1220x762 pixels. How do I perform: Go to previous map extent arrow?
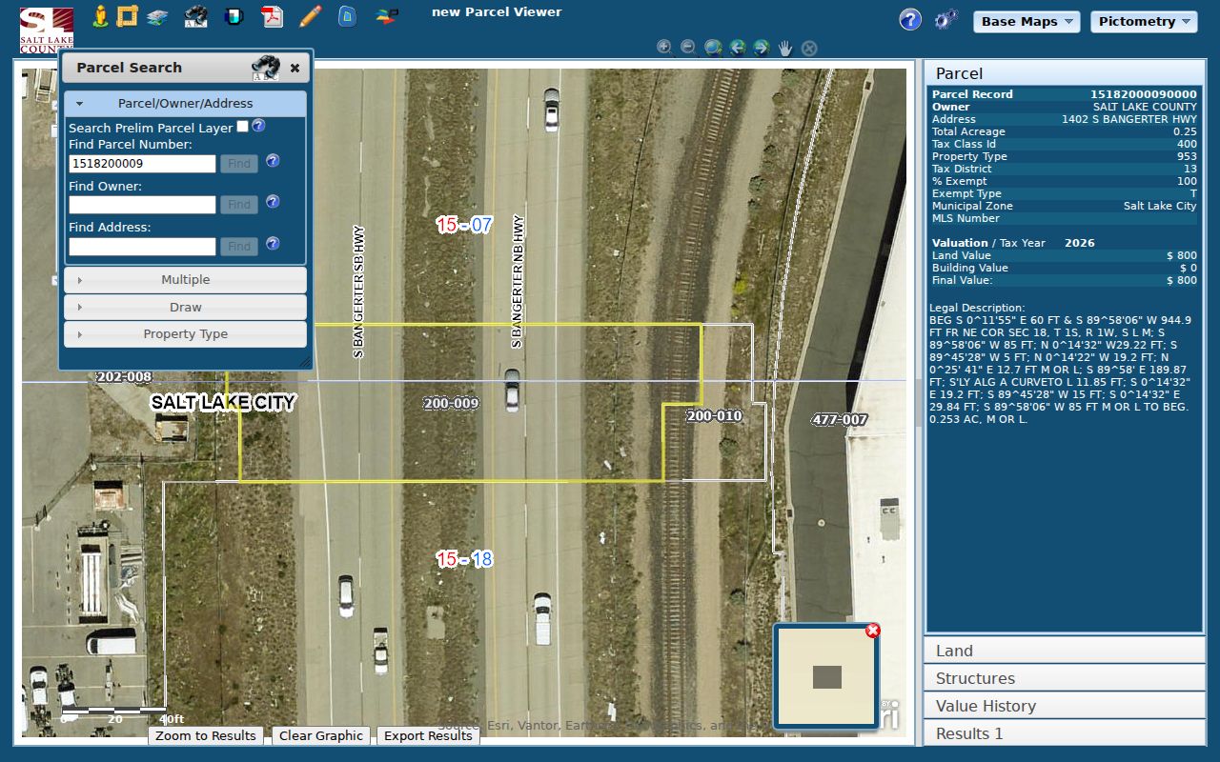coord(737,47)
